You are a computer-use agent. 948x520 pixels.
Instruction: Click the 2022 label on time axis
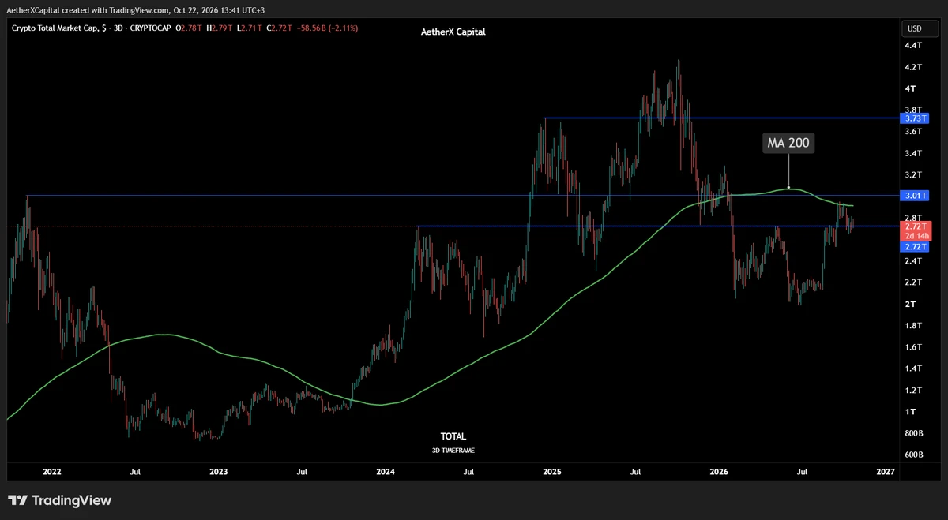coord(52,472)
